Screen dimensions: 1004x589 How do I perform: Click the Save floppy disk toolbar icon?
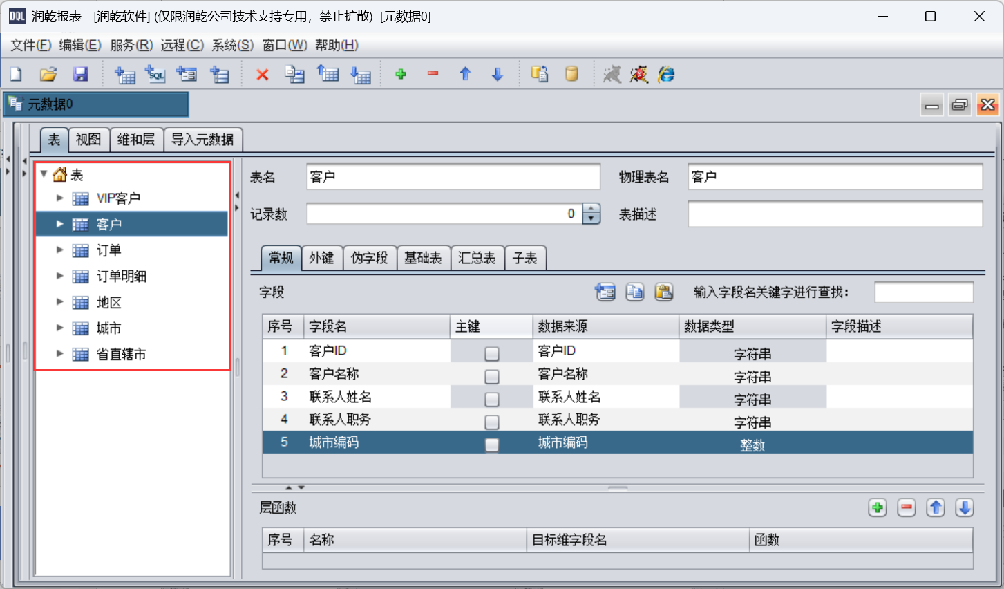(x=81, y=74)
